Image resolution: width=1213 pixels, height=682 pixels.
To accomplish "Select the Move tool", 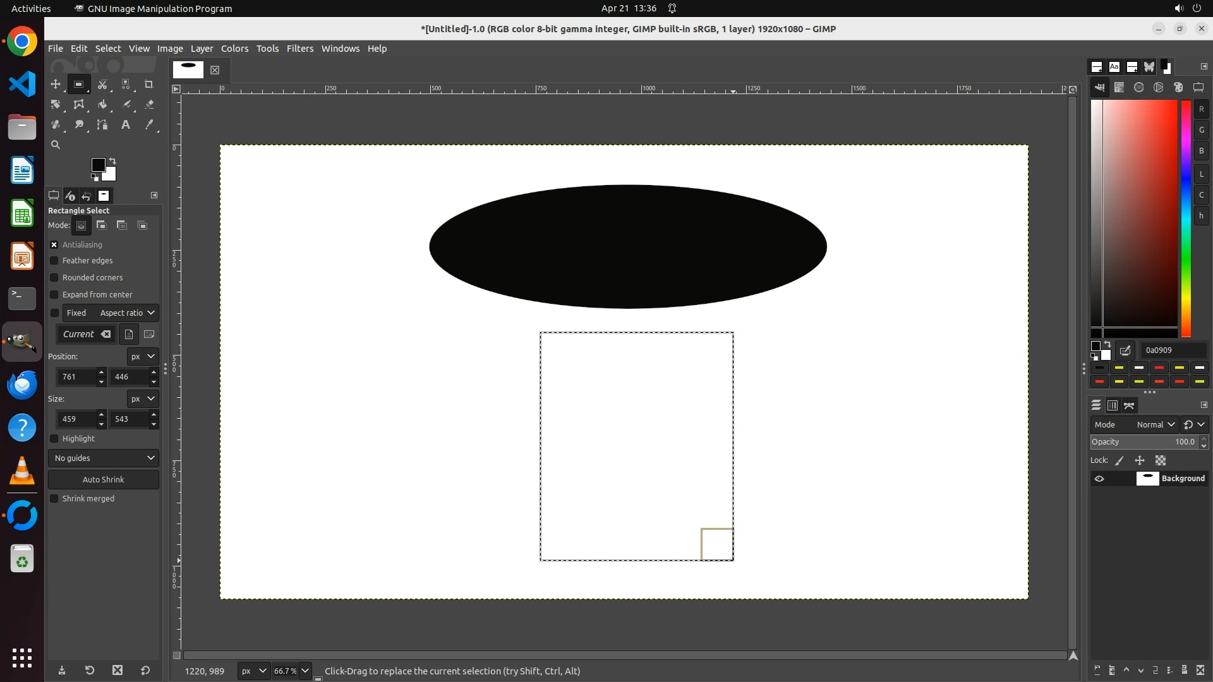I will tap(56, 84).
